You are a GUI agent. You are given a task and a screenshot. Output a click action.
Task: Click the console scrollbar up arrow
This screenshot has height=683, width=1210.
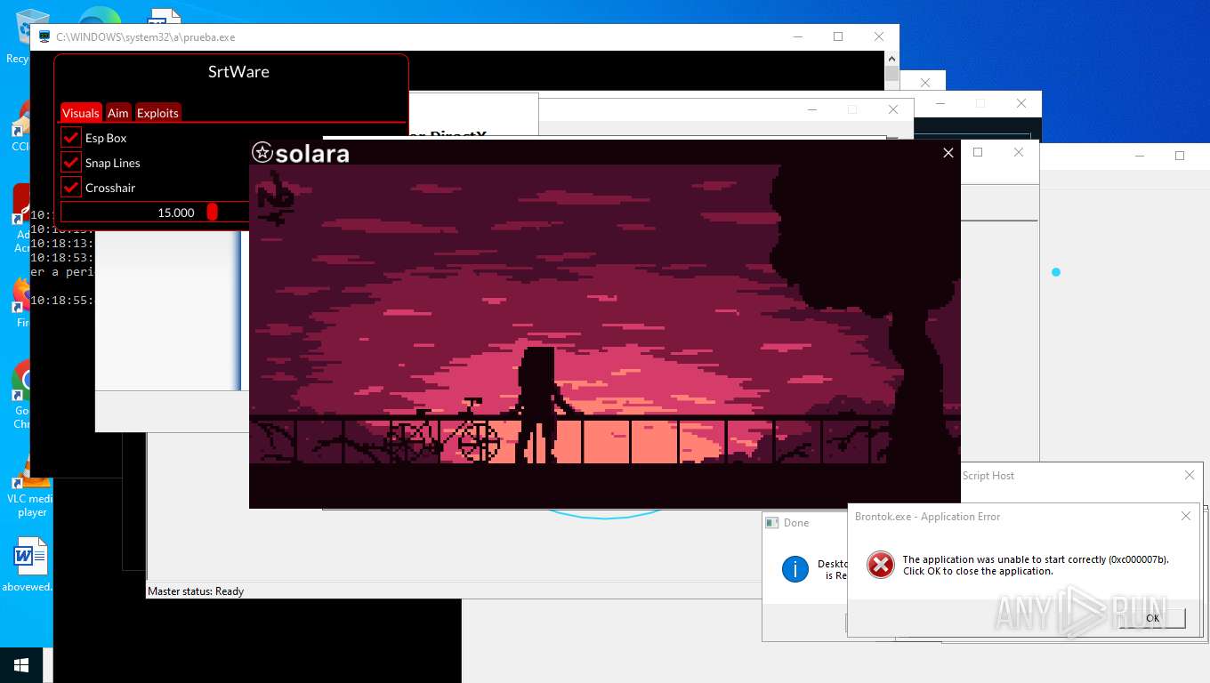[x=891, y=59]
